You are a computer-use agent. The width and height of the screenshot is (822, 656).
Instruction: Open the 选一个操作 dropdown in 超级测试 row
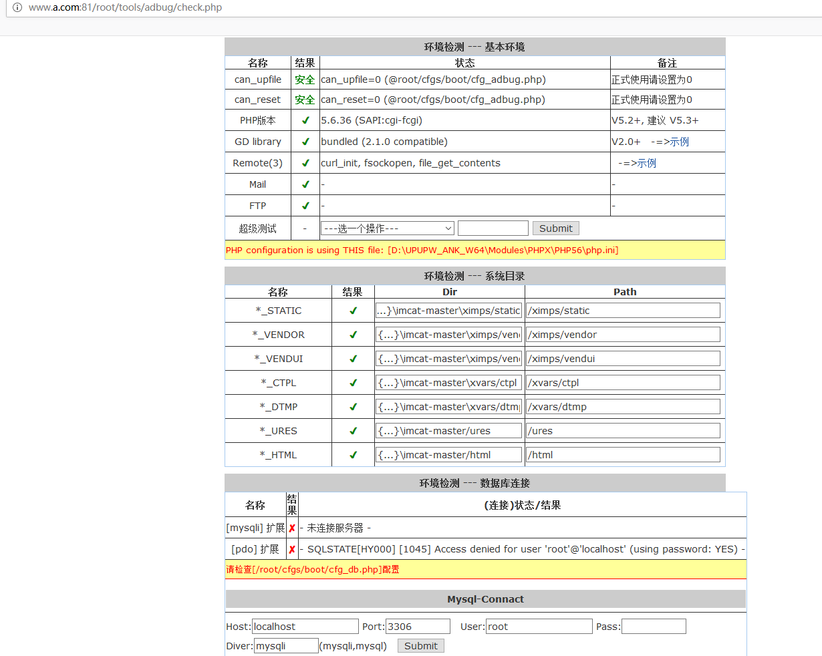point(388,228)
